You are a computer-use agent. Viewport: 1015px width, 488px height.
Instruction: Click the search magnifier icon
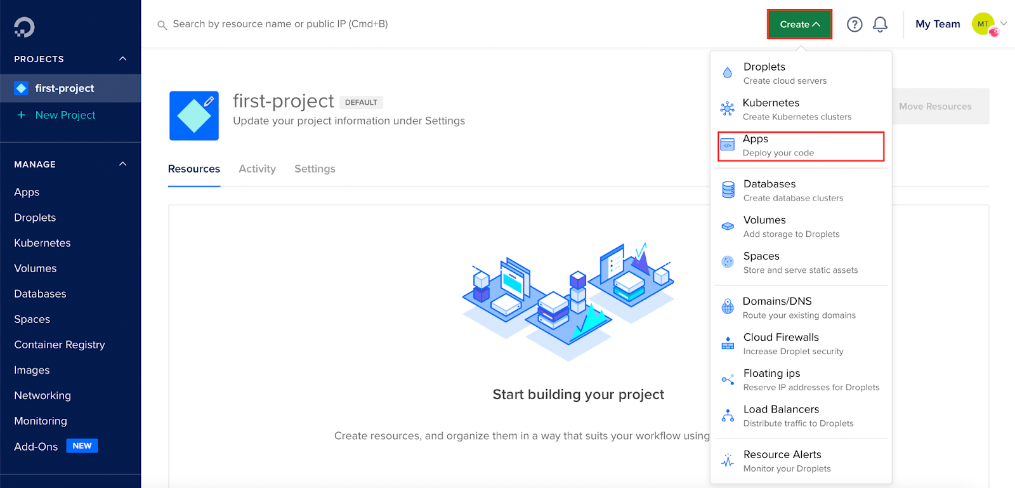162,25
